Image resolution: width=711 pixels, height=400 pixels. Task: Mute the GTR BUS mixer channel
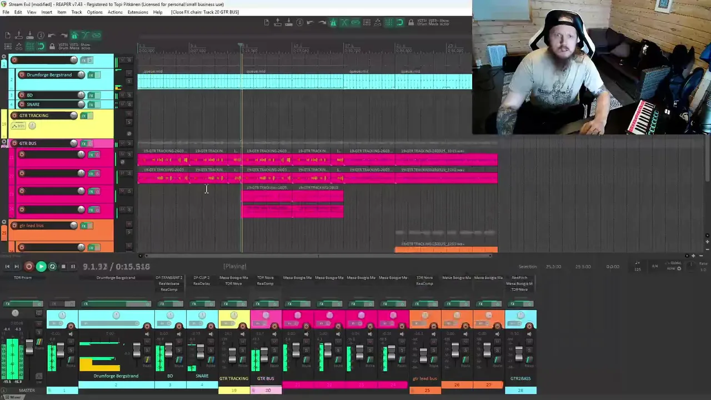[x=274, y=342]
